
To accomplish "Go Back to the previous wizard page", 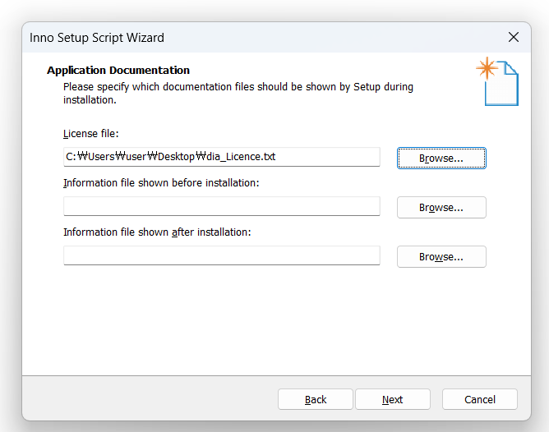I will tap(316, 399).
